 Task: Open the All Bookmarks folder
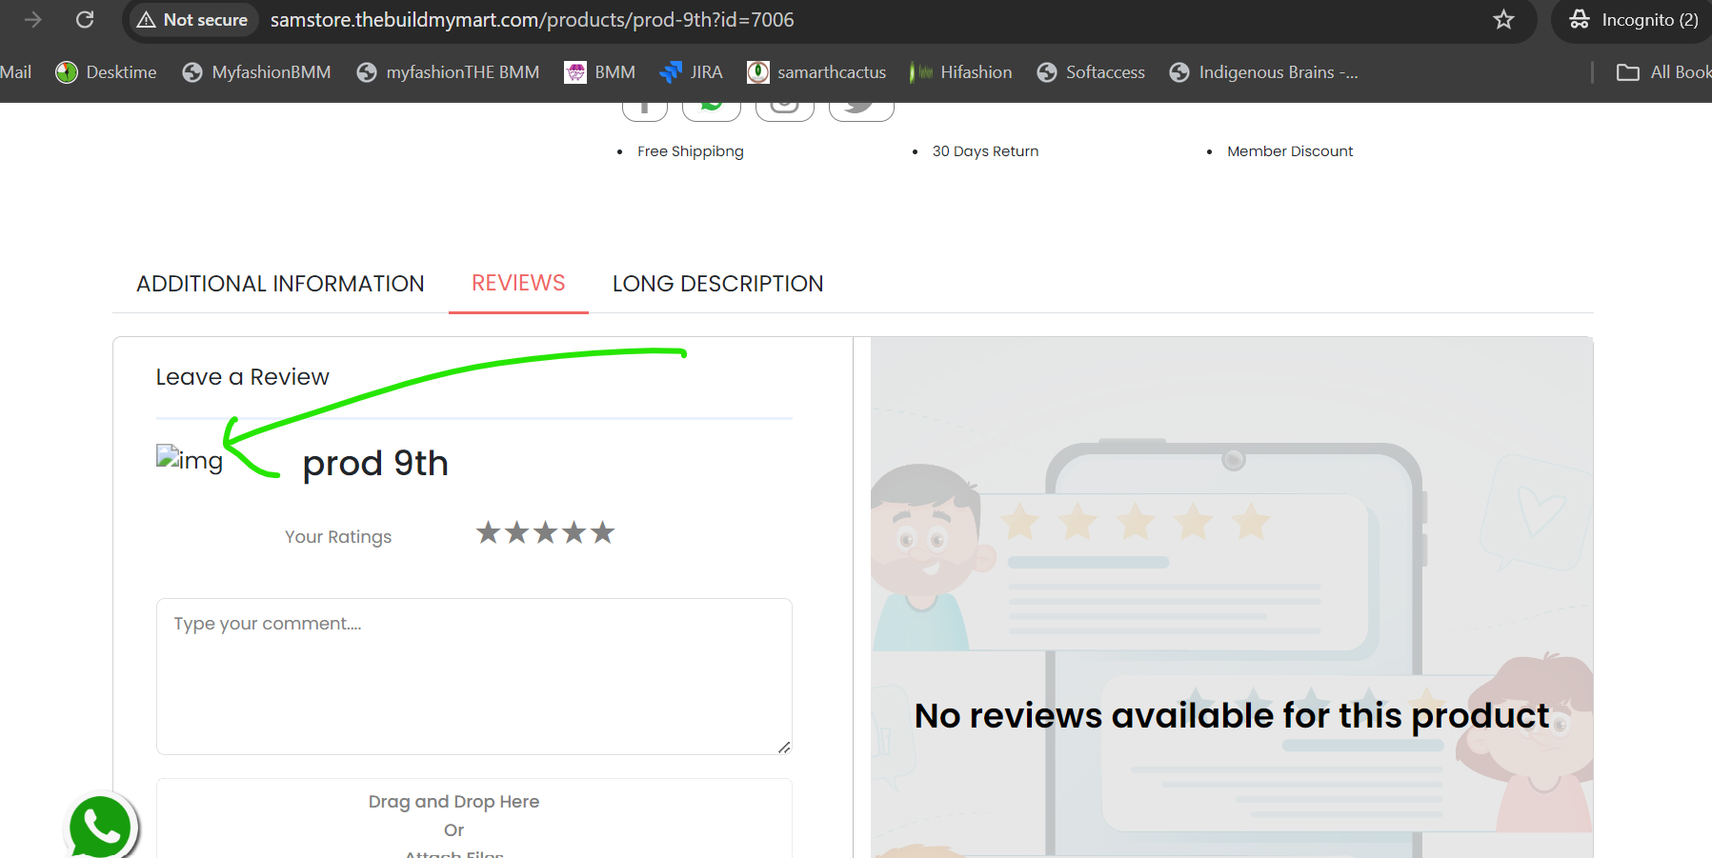pyautogui.click(x=1664, y=72)
